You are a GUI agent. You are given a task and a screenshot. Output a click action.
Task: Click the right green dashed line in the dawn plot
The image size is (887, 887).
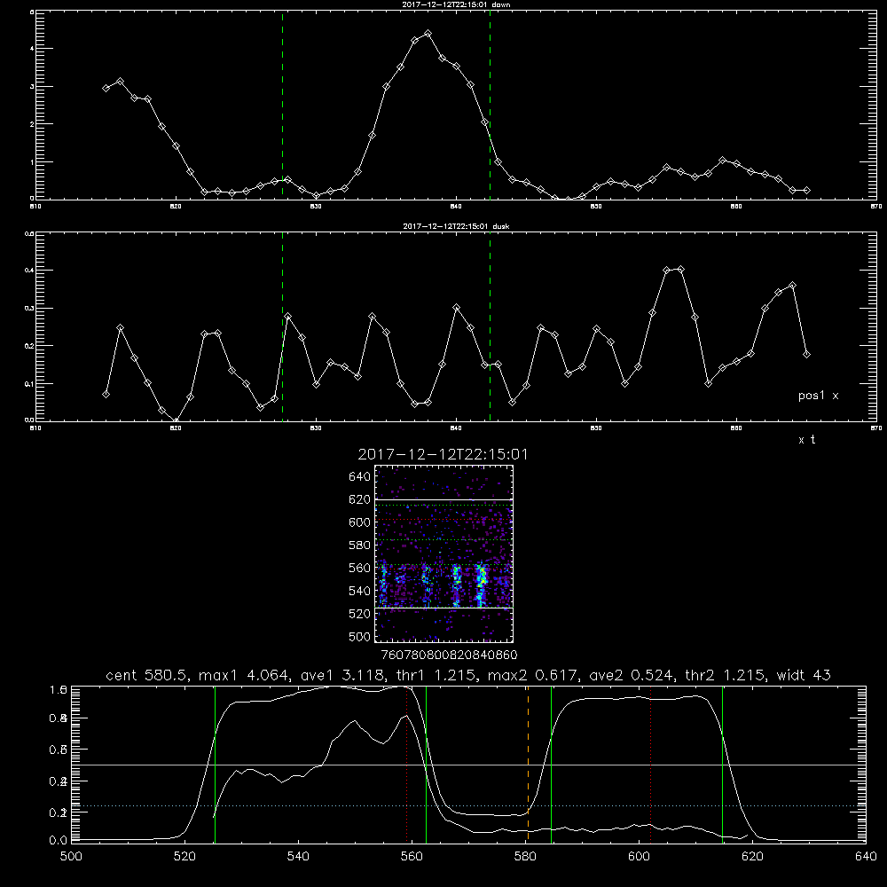click(490, 105)
